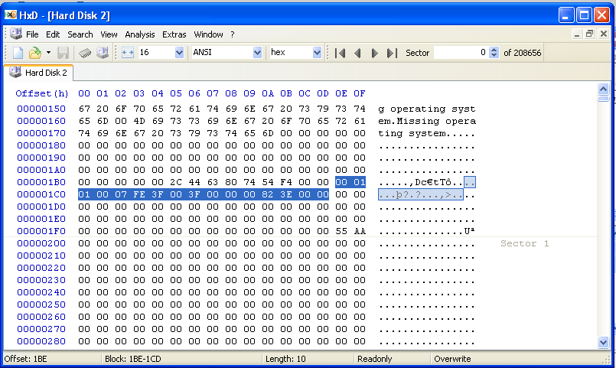Click 'Overwrite' mode in status bar
The width and height of the screenshot is (616, 368).
(452, 359)
